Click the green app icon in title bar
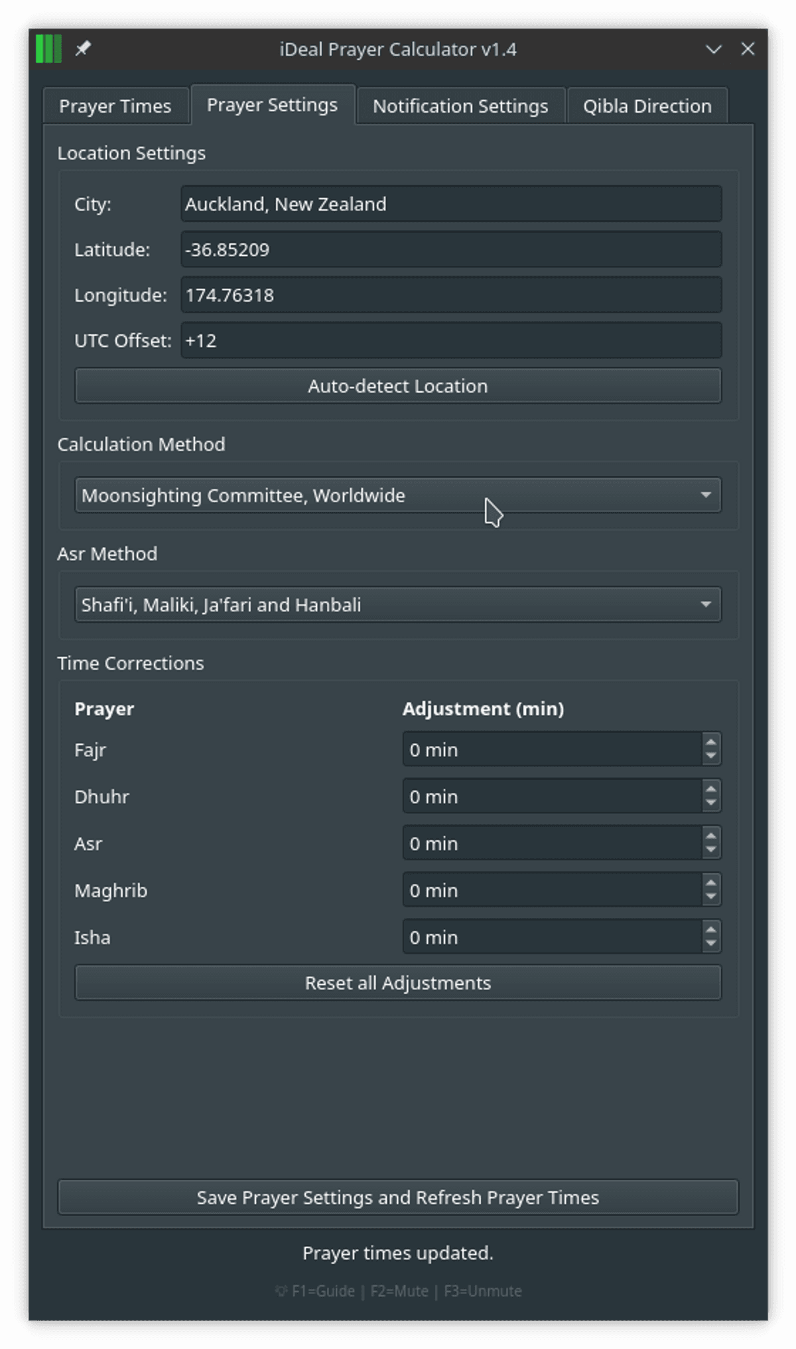 point(48,49)
